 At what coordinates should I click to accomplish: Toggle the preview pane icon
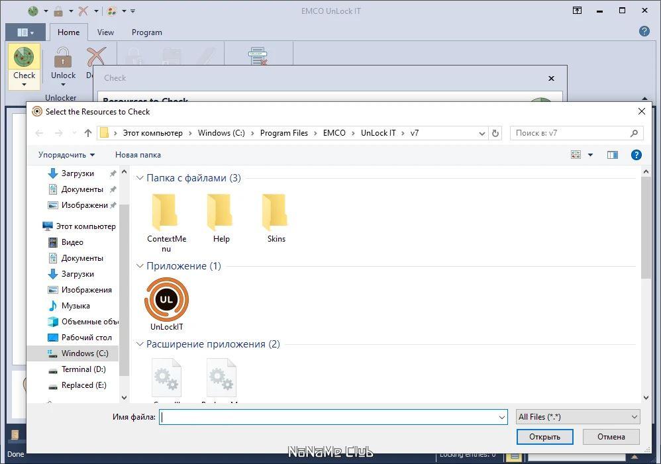[x=613, y=155]
